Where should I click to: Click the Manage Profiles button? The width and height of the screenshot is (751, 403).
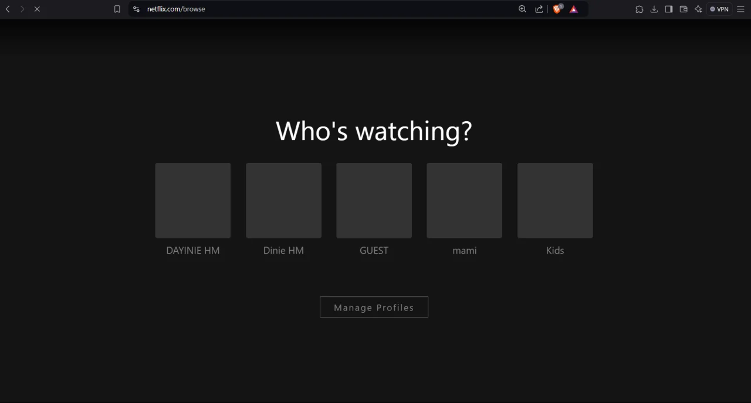click(374, 307)
